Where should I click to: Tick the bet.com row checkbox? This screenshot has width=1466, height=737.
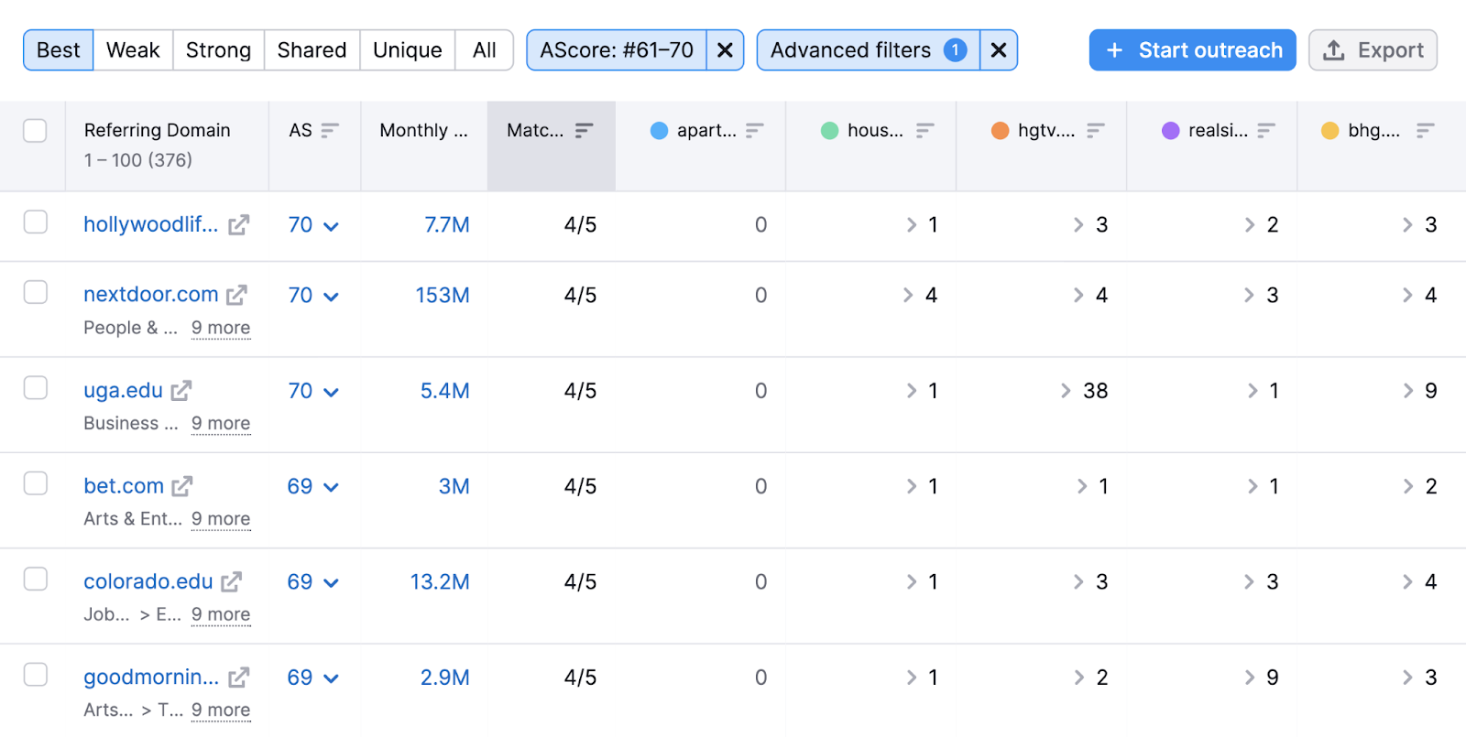[35, 483]
